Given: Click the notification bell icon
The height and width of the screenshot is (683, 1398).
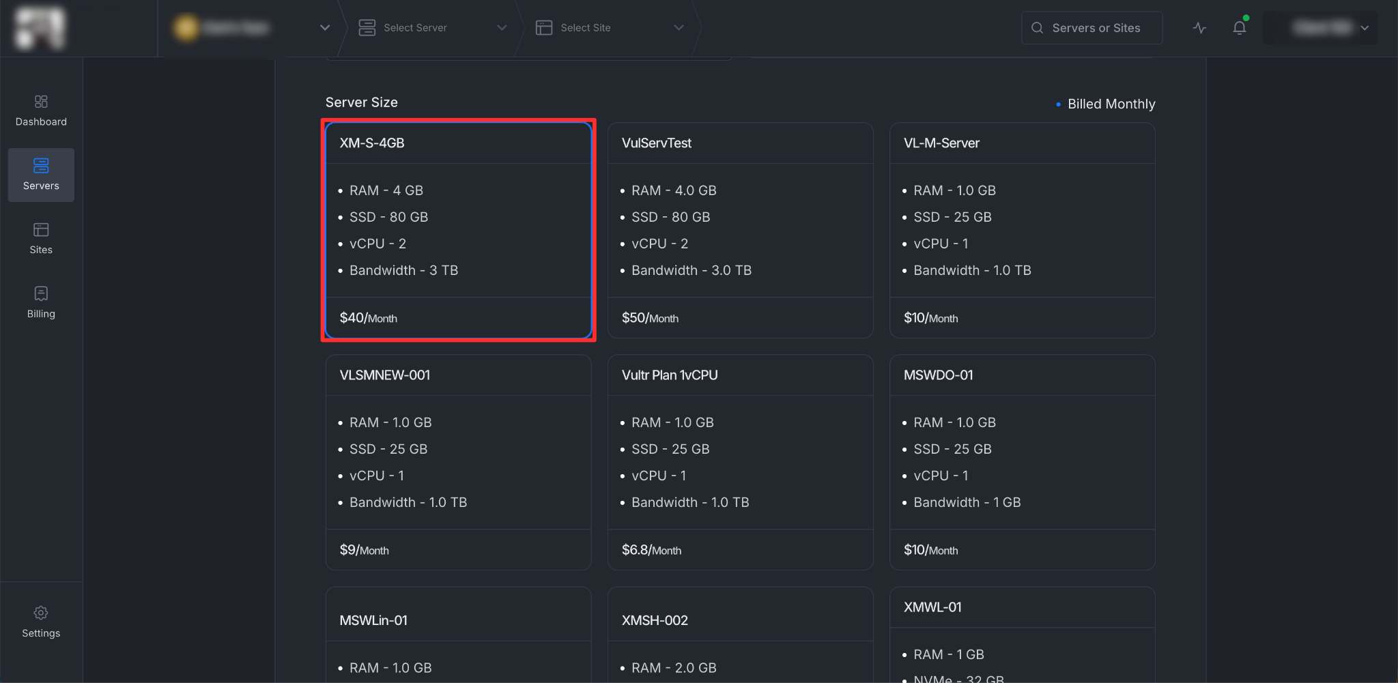Looking at the screenshot, I should pyautogui.click(x=1240, y=28).
